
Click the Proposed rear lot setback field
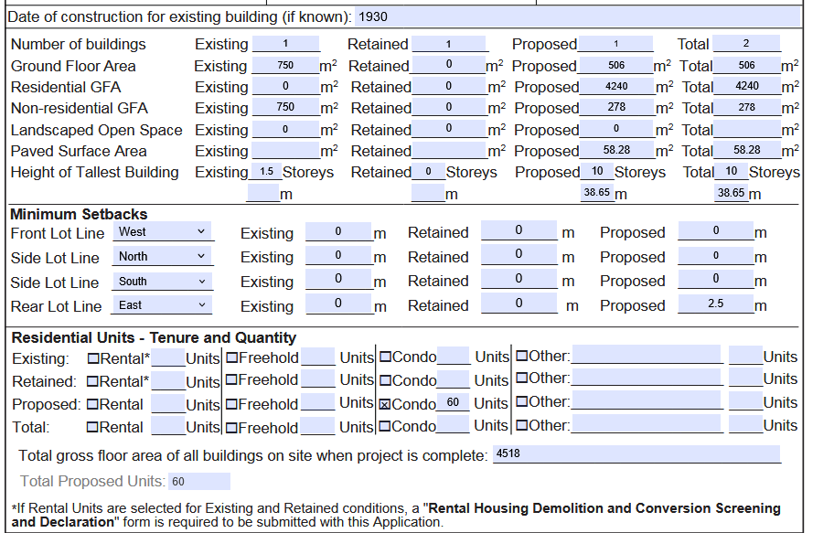click(715, 304)
